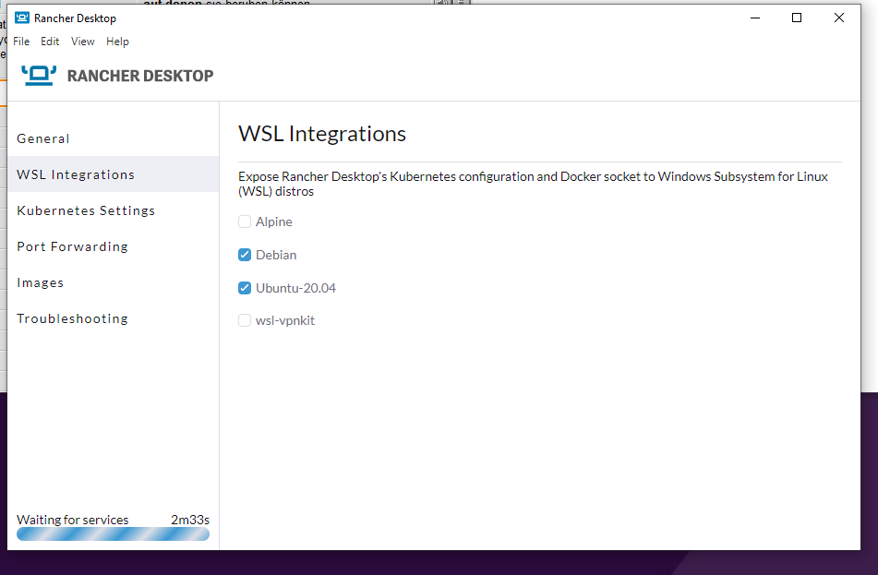Click the Waiting for services progress bar

[x=113, y=534]
